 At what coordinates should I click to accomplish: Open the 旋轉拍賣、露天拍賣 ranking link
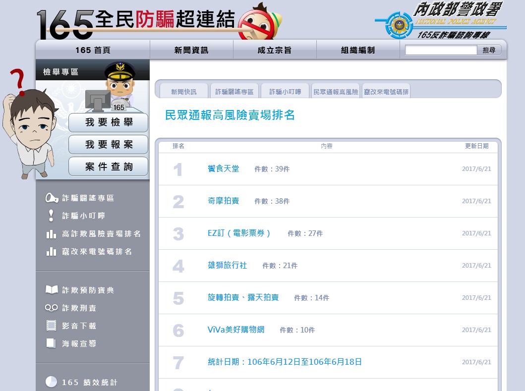pyautogui.click(x=243, y=298)
